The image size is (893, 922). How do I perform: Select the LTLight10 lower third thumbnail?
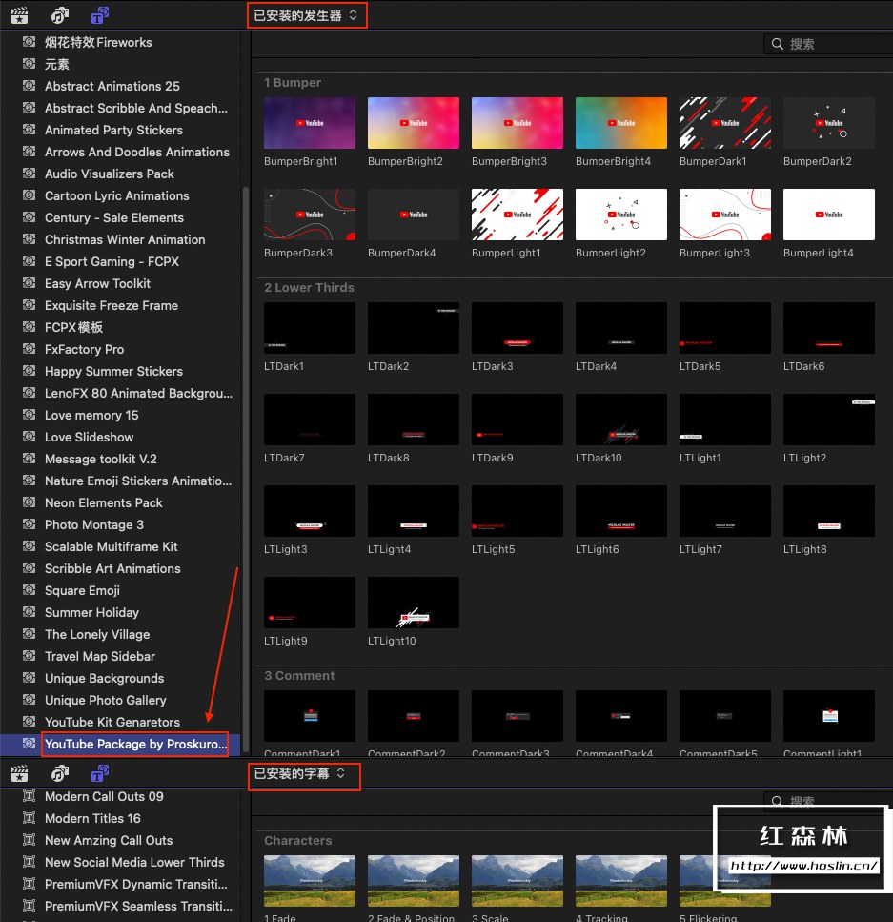pyautogui.click(x=414, y=603)
